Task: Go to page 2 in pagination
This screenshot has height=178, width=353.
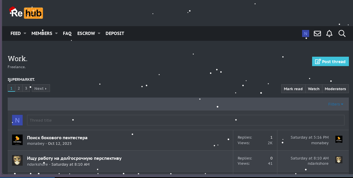Action: (x=19, y=88)
